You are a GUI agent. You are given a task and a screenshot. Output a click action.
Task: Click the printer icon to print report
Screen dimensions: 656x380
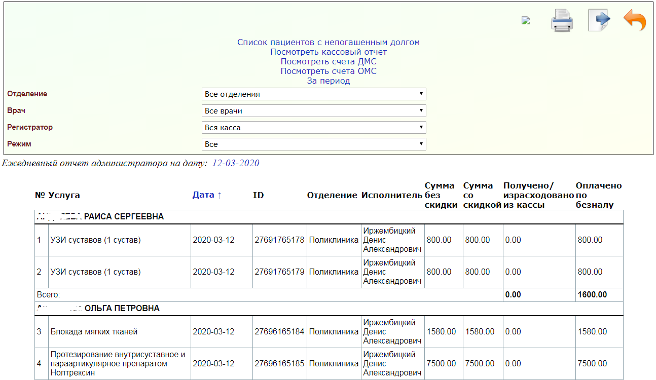pyautogui.click(x=562, y=21)
